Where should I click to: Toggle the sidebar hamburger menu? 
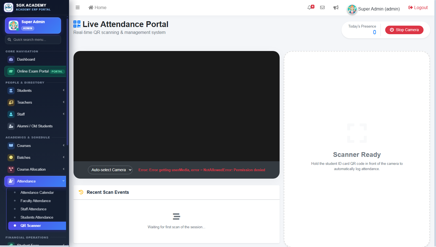[x=78, y=7]
